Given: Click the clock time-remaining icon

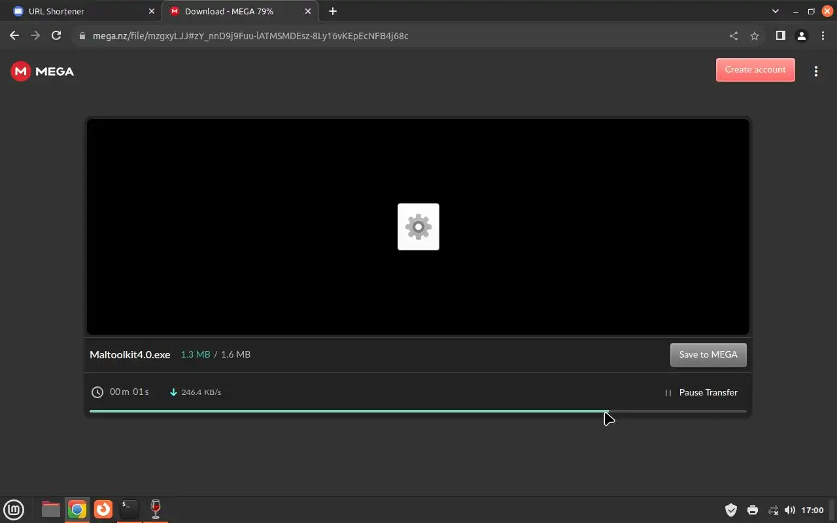Looking at the screenshot, I should 97,392.
